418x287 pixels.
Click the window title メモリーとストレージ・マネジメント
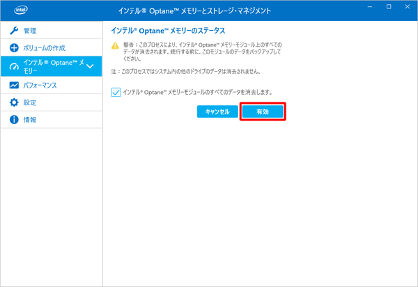[194, 11]
